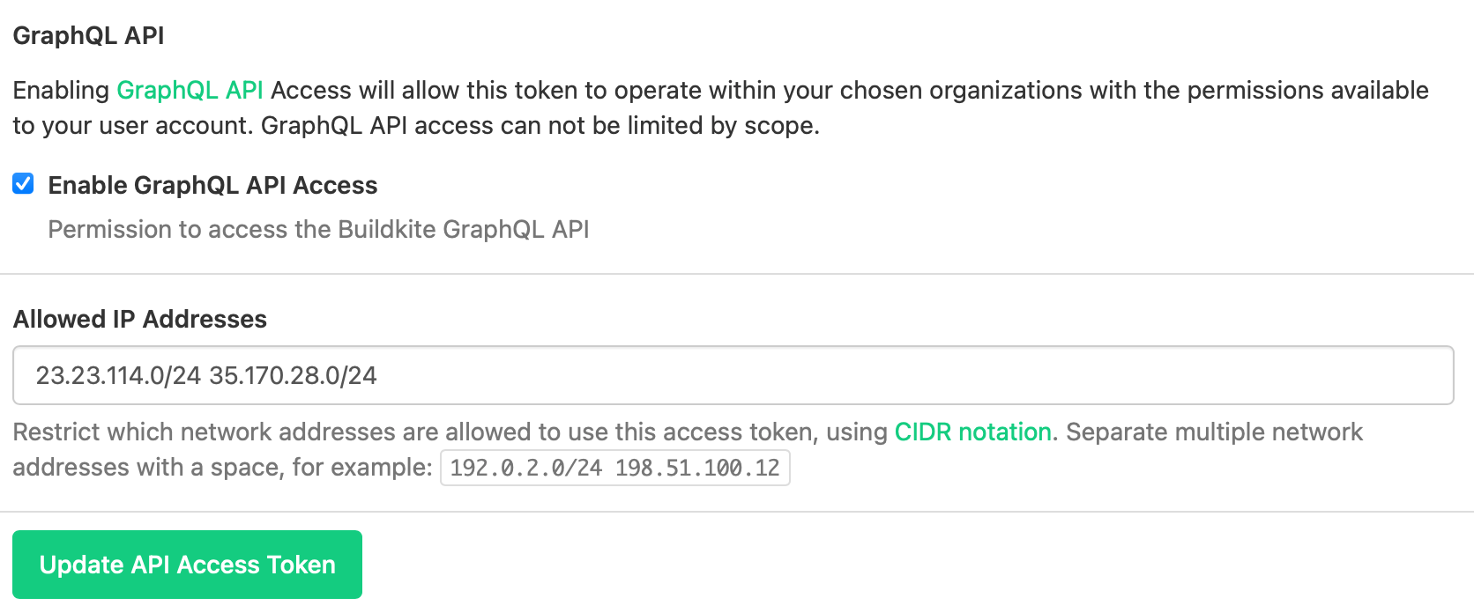Click the Allowed IP Addresses heading
This screenshot has width=1474, height=613.
pos(139,319)
